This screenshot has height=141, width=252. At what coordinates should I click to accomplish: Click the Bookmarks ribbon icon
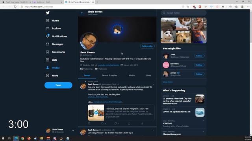47,52
